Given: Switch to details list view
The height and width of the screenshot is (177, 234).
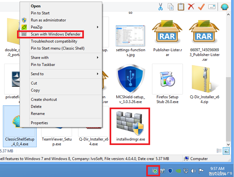Looking at the screenshot, I should point(219,151).
